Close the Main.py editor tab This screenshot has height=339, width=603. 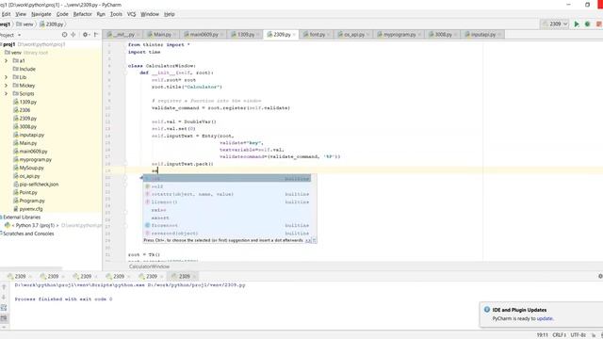point(175,35)
